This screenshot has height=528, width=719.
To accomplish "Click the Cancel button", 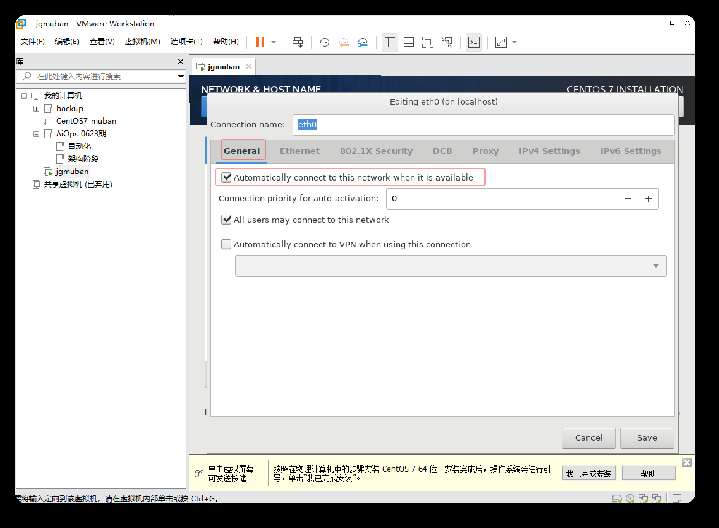I will tap(589, 438).
